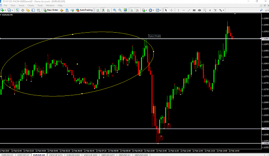Viewport: 269px width, 156px height.
Task: Select the ellipse drawing tool
Action: click(x=199, y=10)
